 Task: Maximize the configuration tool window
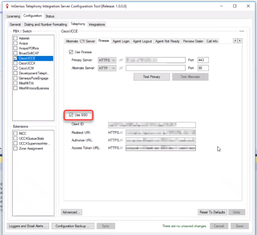click(235, 6)
